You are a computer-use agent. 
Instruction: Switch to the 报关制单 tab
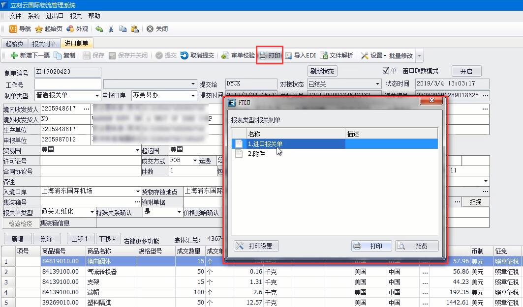(44, 44)
